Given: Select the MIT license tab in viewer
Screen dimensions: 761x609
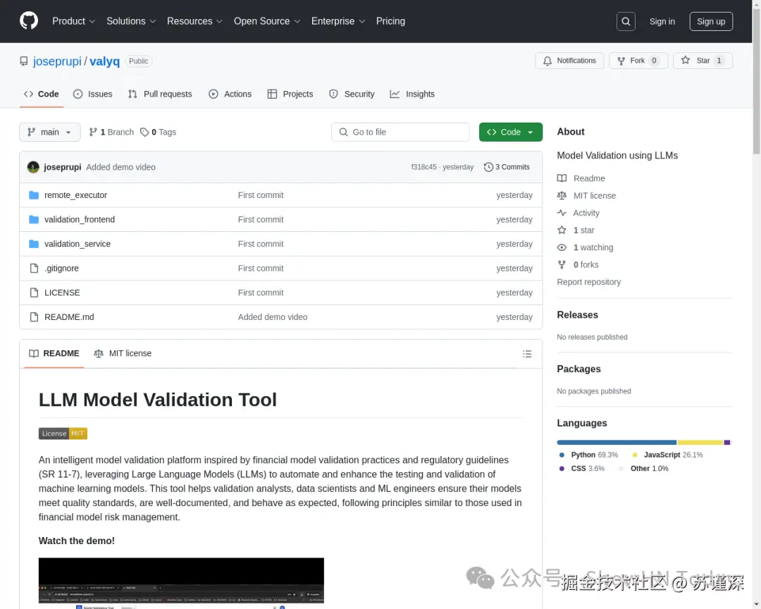Looking at the screenshot, I should click(x=123, y=354).
